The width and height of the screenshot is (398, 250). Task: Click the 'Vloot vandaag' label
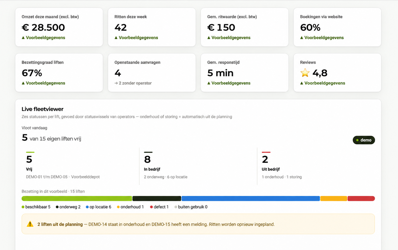34,128
